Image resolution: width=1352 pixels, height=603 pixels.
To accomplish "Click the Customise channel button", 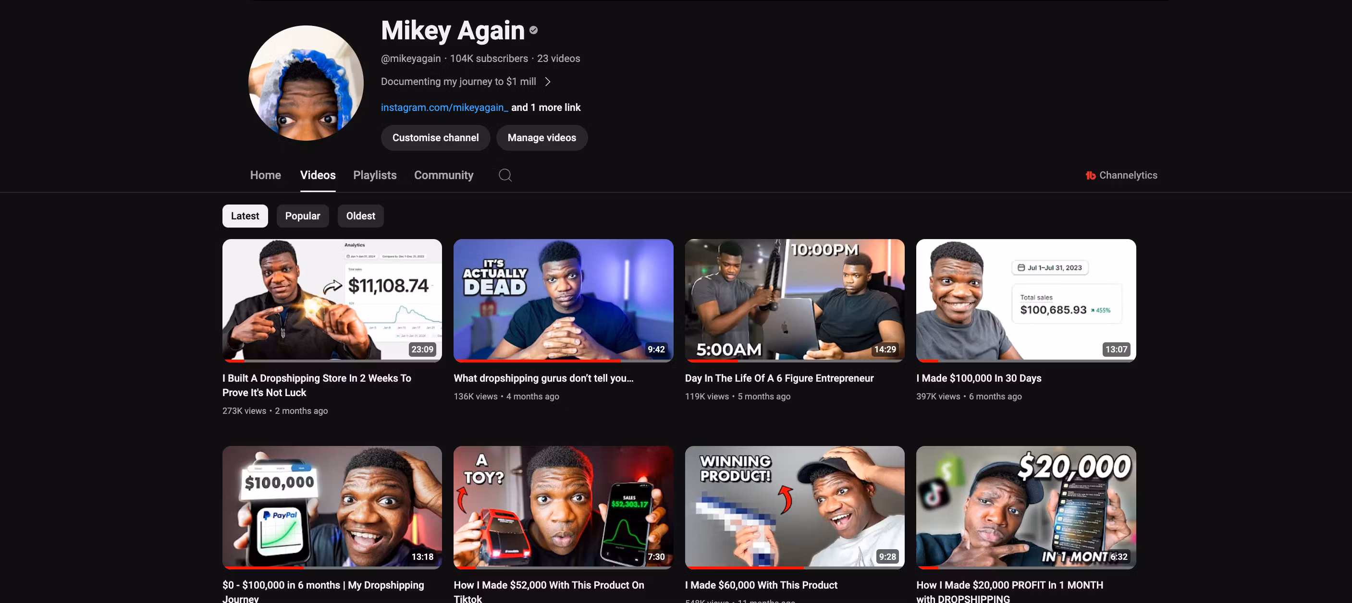I will coord(435,137).
